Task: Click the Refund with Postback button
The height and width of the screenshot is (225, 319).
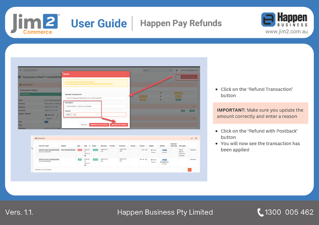Action: click(x=119, y=125)
